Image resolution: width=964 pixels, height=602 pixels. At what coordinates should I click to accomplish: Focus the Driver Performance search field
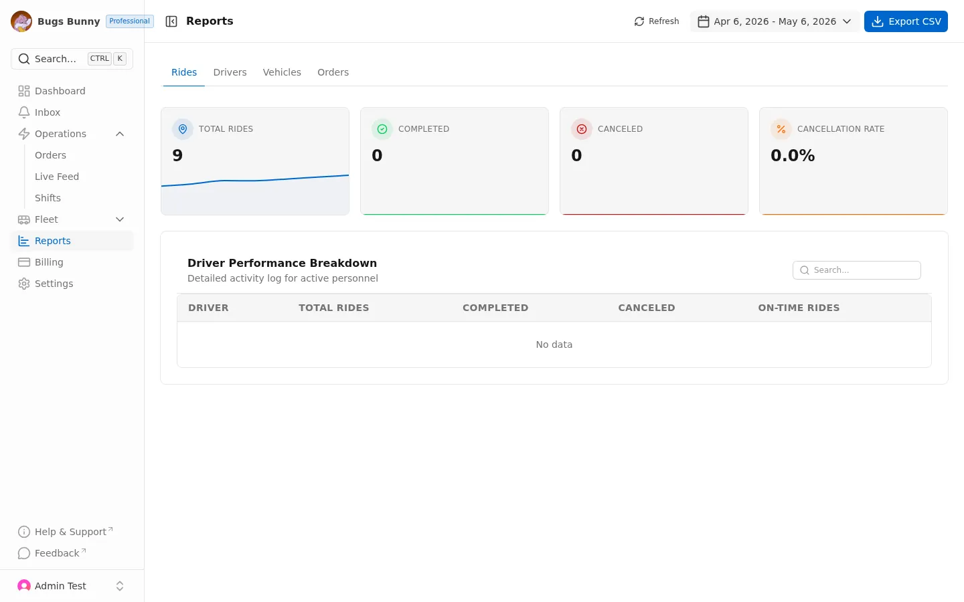[857, 270]
